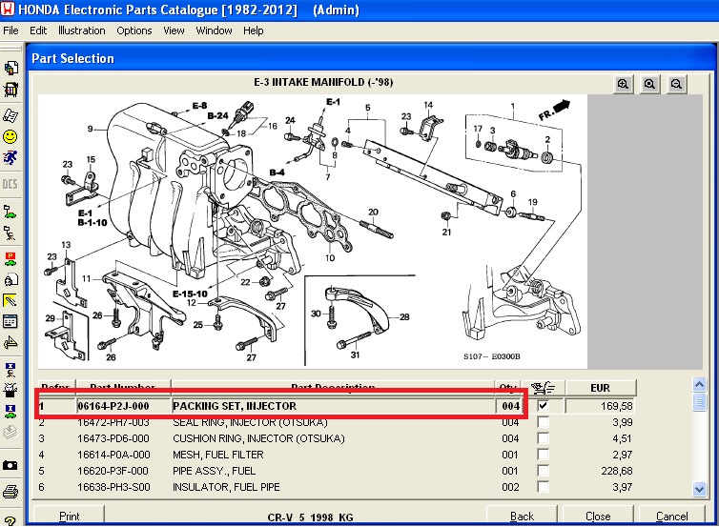The height and width of the screenshot is (527, 719).
Task: Click the green car with flag icon
Action: pyautogui.click(x=10, y=212)
